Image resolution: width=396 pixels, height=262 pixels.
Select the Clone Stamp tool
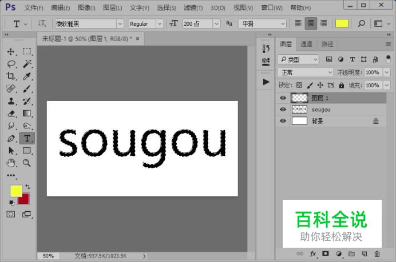click(x=11, y=101)
